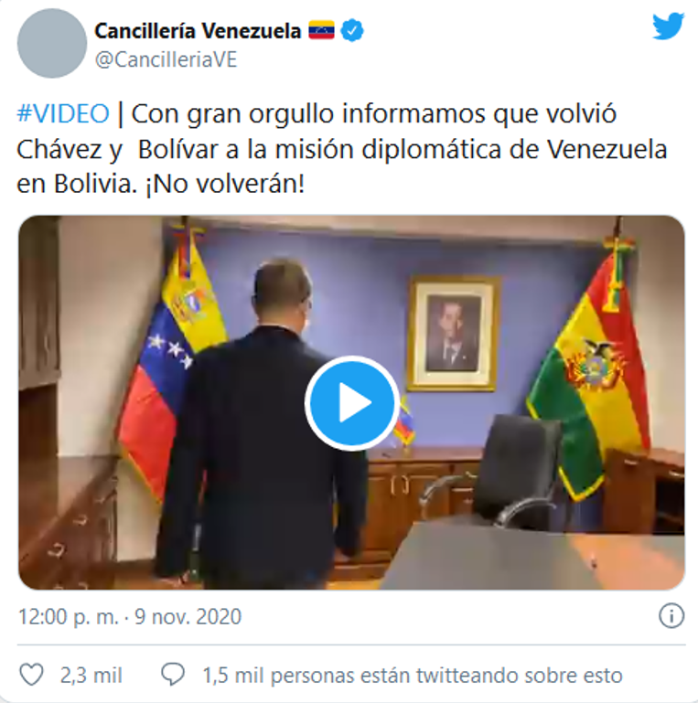Click the framed portrait in video thumbnail
This screenshot has width=698, height=703.
point(453,334)
